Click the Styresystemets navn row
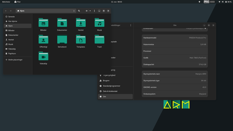Viewport: 233px width, 131px height. (x=175, y=74)
